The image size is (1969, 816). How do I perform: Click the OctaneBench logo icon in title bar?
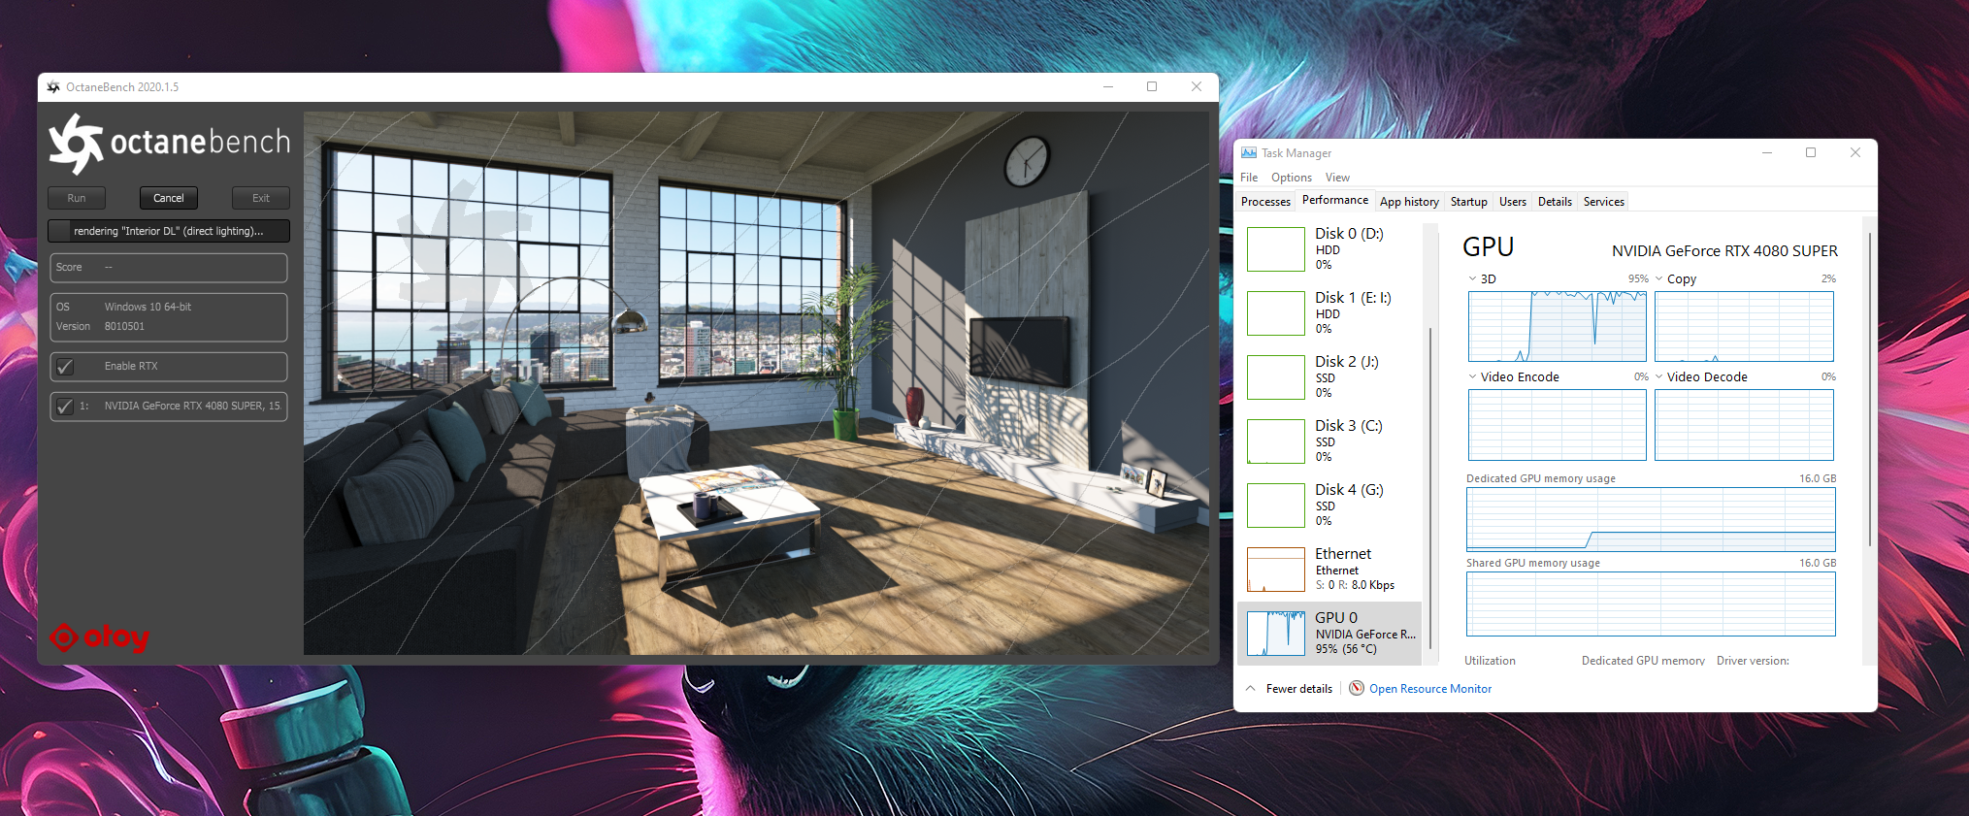pos(53,87)
